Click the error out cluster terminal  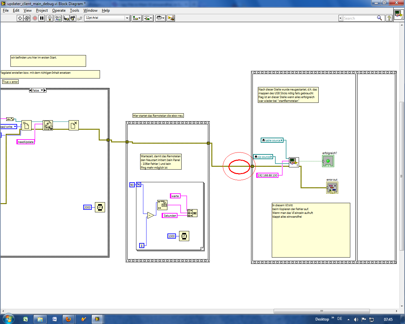pos(332,188)
